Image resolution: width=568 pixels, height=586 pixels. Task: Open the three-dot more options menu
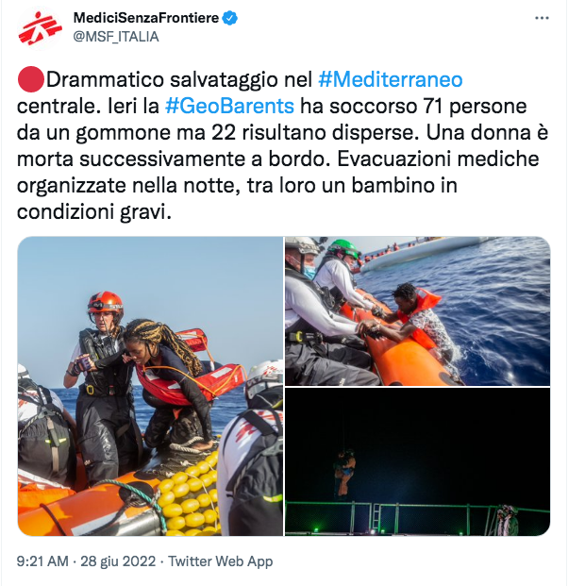click(x=542, y=18)
